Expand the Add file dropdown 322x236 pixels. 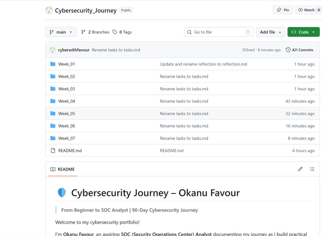tap(270, 32)
